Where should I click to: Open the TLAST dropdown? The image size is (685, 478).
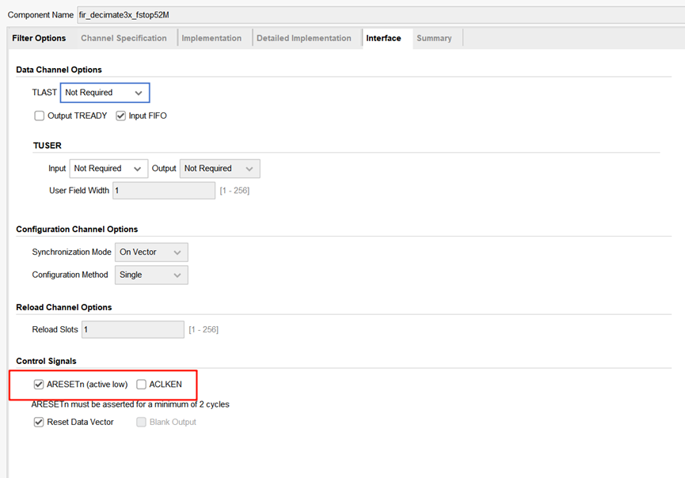(x=105, y=93)
